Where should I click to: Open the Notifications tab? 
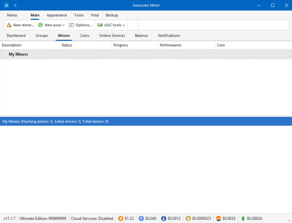[x=169, y=36]
